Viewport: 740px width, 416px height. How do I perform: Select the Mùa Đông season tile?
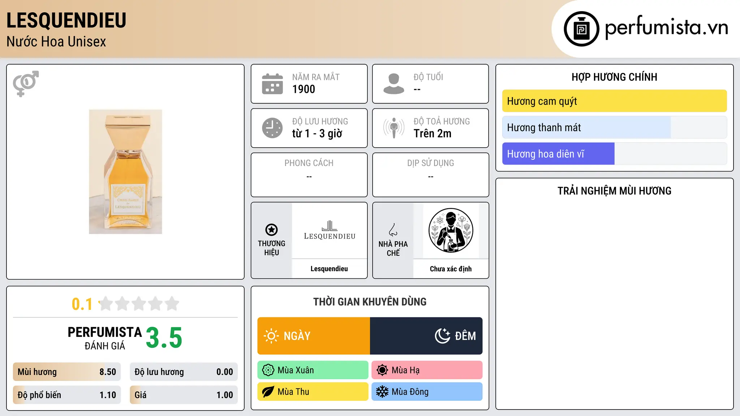tap(427, 392)
